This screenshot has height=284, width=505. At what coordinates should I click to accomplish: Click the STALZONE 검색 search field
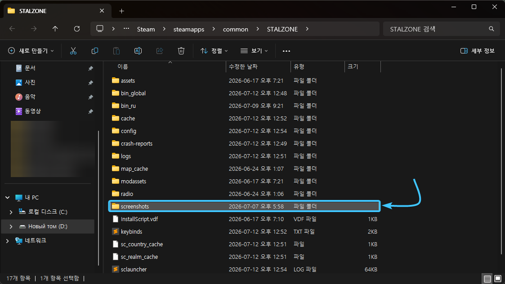pos(438,29)
